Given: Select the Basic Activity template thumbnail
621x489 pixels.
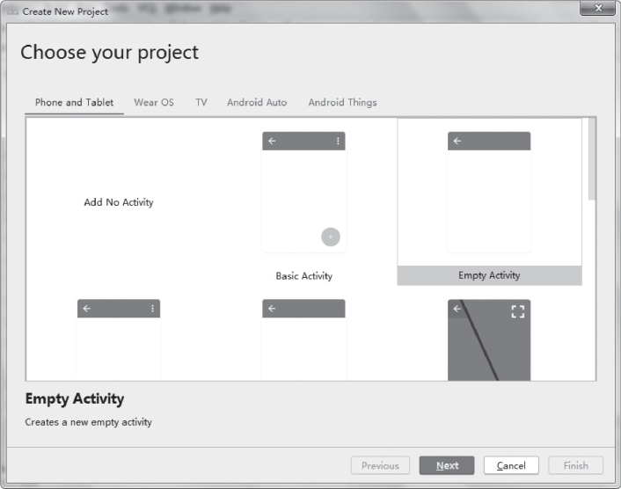Looking at the screenshot, I should point(303,192).
